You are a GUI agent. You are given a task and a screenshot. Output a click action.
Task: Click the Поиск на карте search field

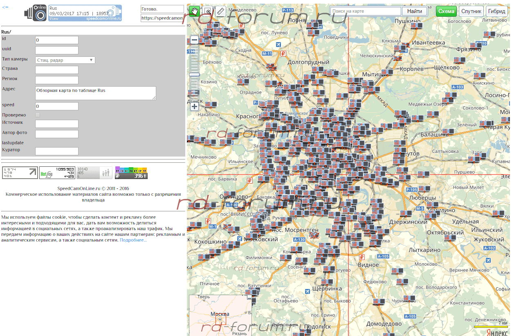(x=366, y=11)
